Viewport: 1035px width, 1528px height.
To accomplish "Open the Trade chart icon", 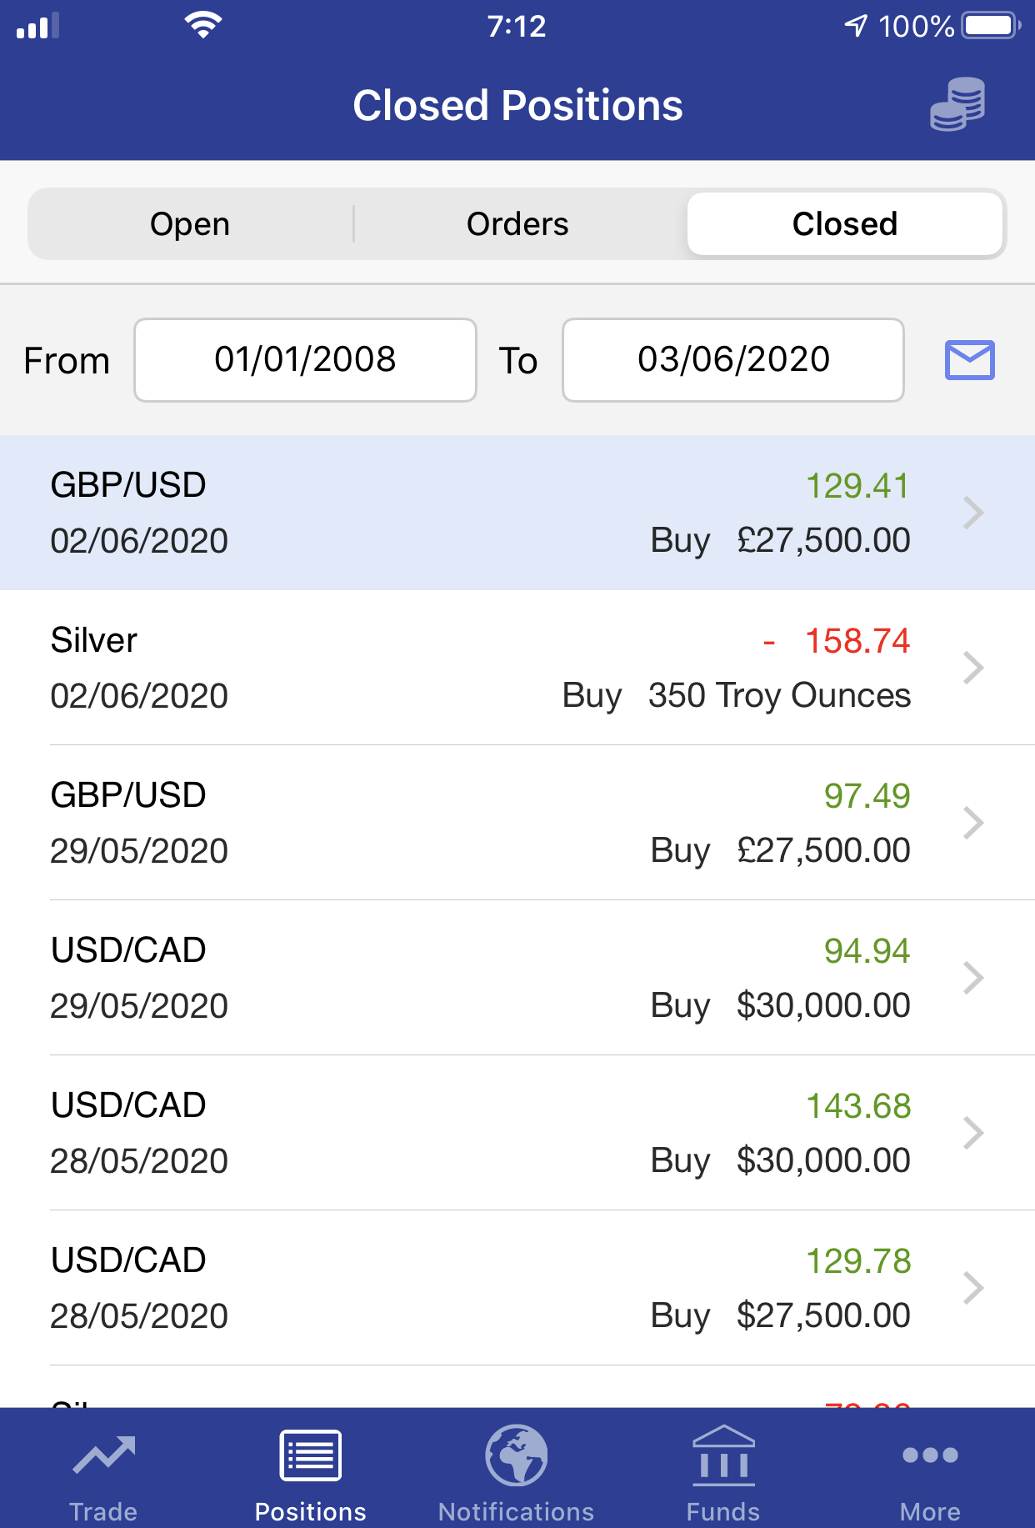I will tap(103, 1456).
